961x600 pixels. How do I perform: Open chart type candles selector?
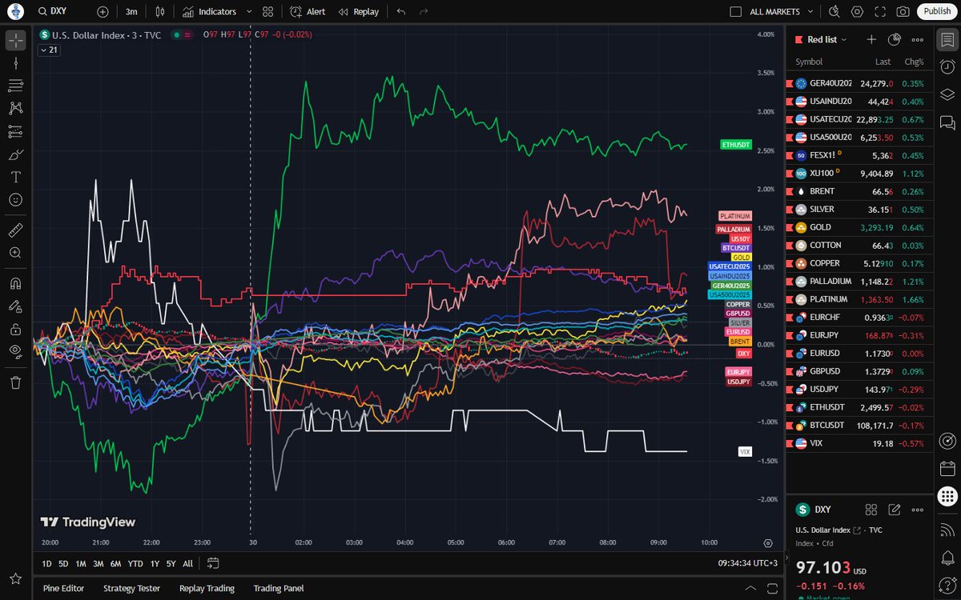point(160,12)
